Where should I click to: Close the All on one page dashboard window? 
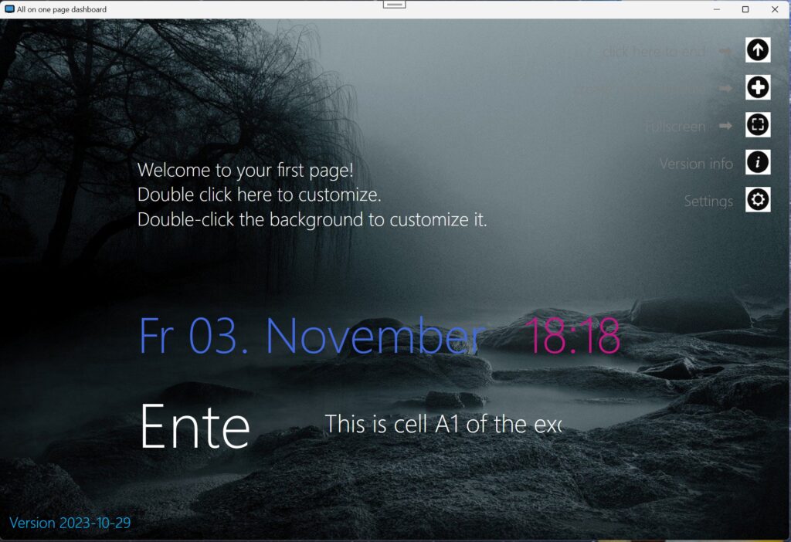point(775,9)
